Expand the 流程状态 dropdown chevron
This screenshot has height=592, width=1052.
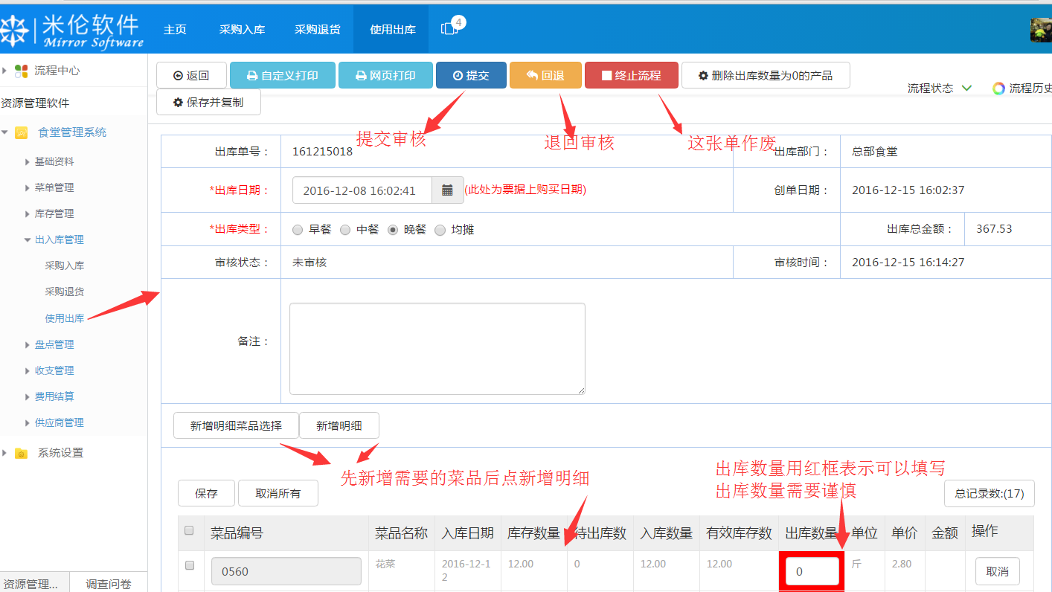(966, 88)
